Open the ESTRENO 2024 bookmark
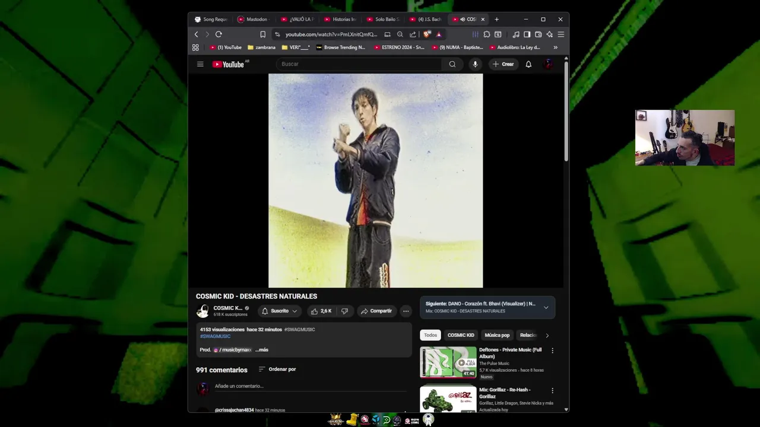Viewport: 760px width, 427px height. tap(399, 47)
